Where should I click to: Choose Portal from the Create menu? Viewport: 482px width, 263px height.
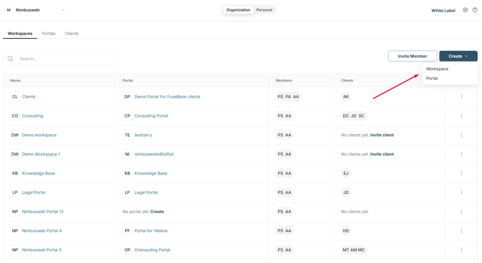(x=432, y=79)
